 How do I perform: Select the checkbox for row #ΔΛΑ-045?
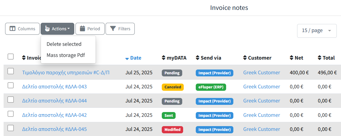click(11, 128)
